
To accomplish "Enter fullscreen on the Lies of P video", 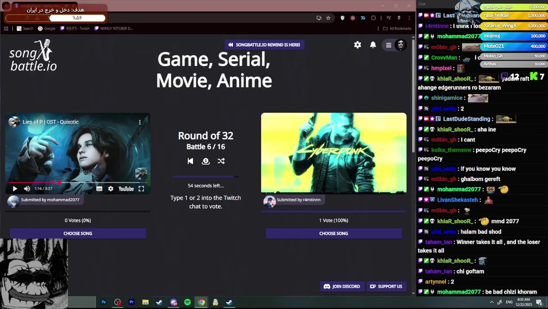I will coord(141,189).
